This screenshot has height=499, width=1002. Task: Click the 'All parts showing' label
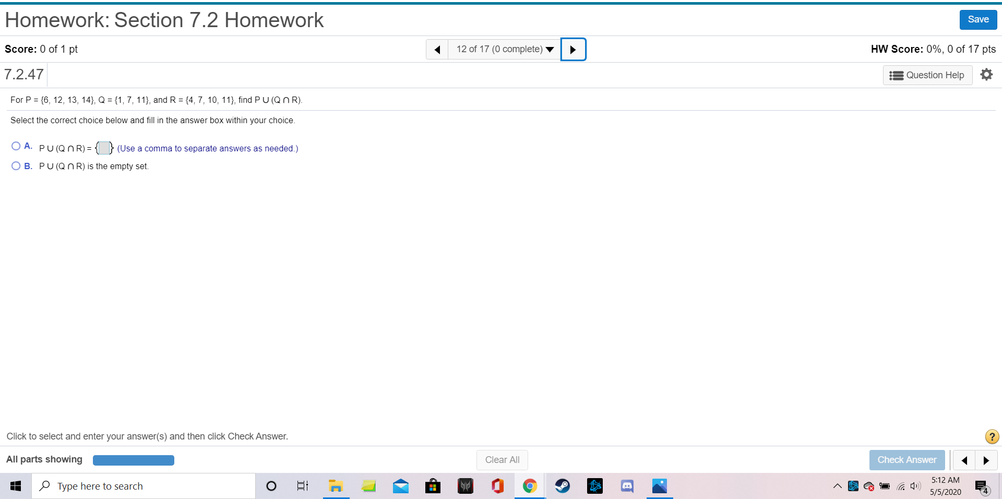(44, 459)
